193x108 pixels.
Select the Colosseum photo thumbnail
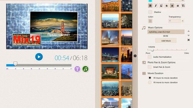click(127, 21)
